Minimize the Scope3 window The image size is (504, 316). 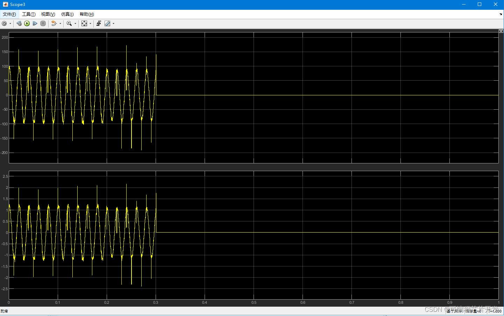[x=464, y=4]
